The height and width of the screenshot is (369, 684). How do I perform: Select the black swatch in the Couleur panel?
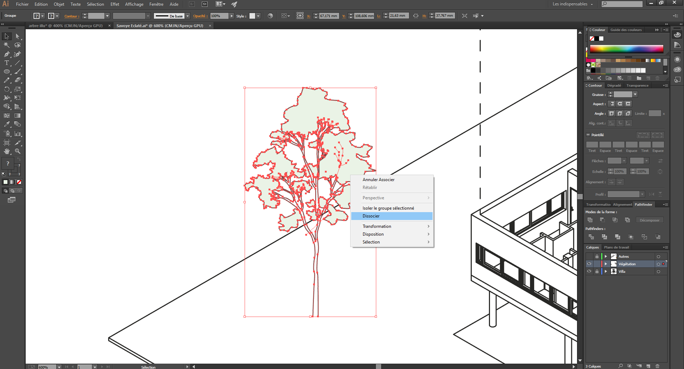click(596, 38)
